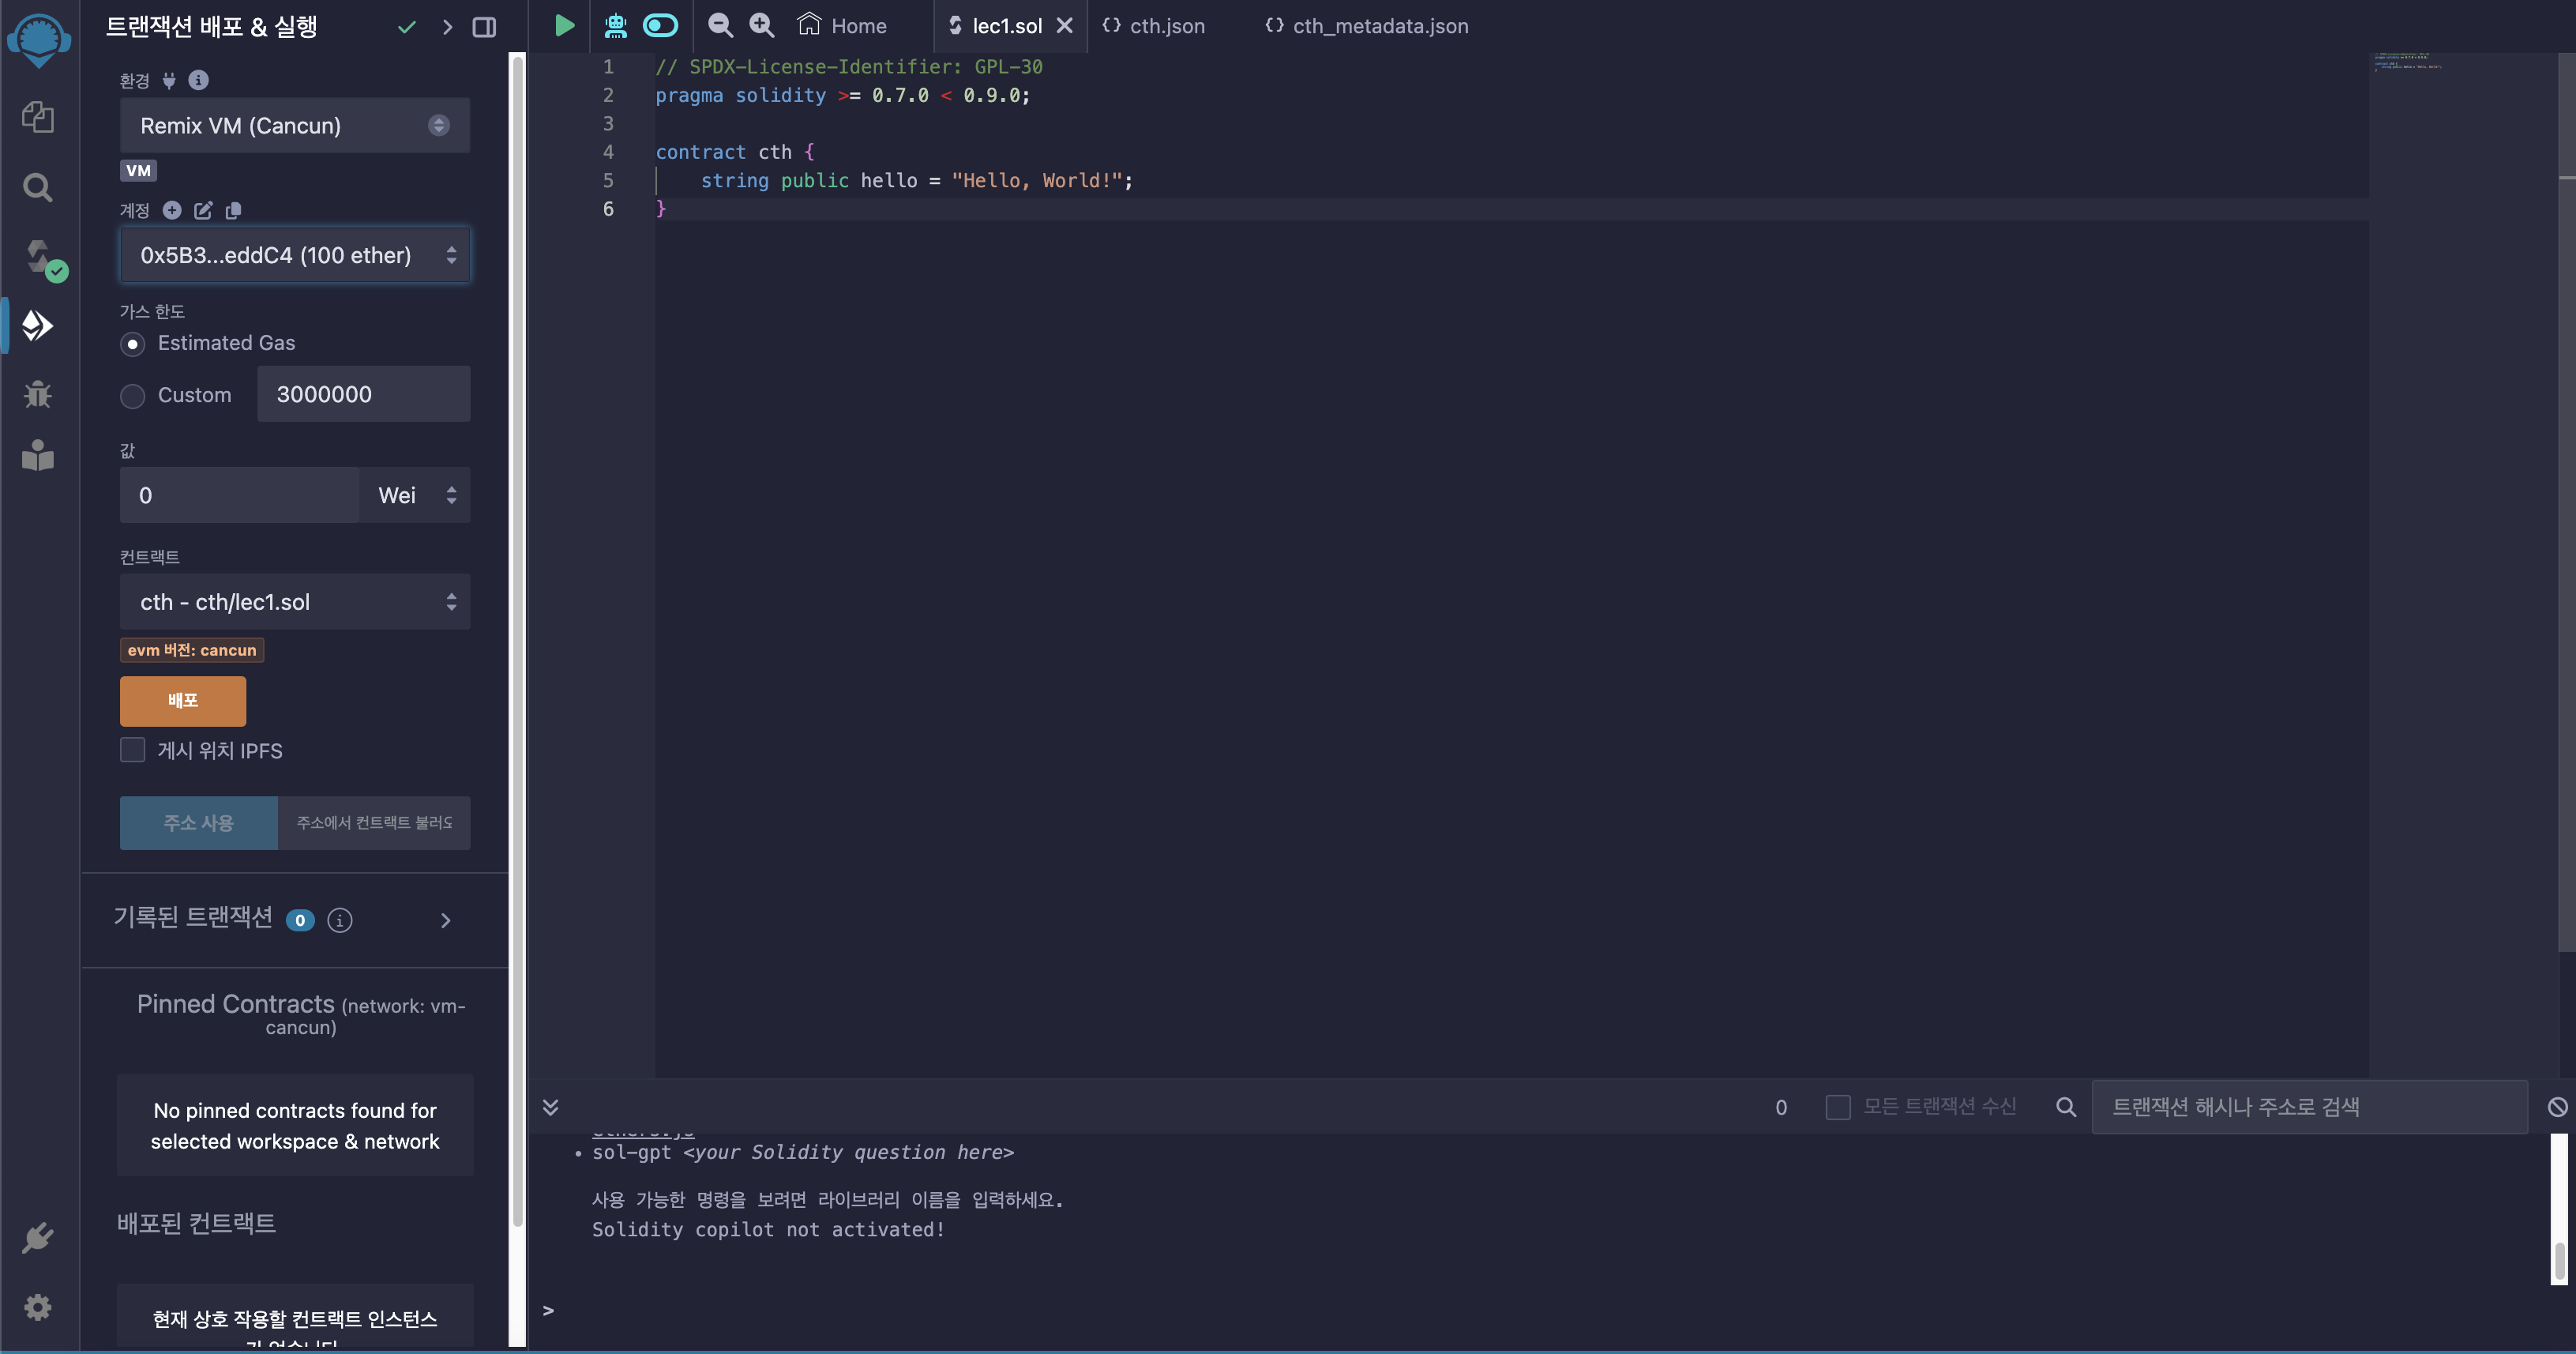This screenshot has width=2576, height=1354.
Task: Open the Debugger bug icon
Action: point(38,394)
